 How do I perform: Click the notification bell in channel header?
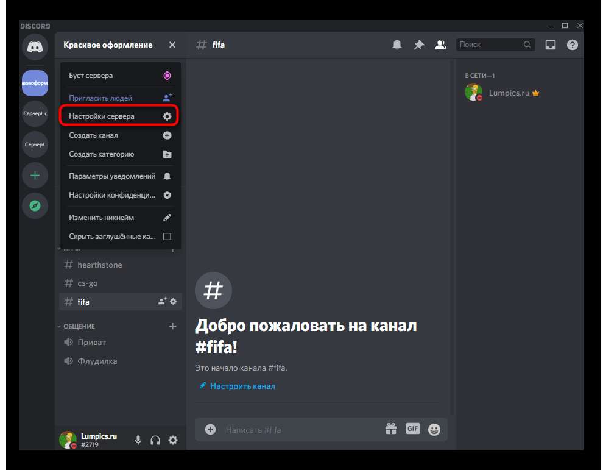point(397,45)
